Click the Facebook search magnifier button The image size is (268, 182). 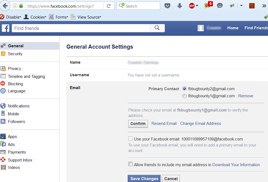click(157, 28)
